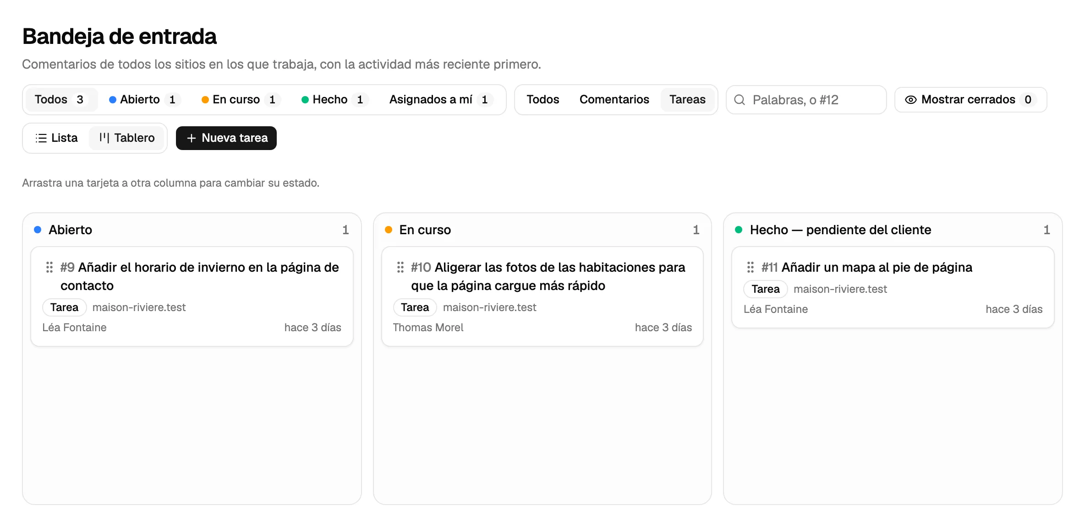Click the Tarea badge on task #10

(x=415, y=307)
